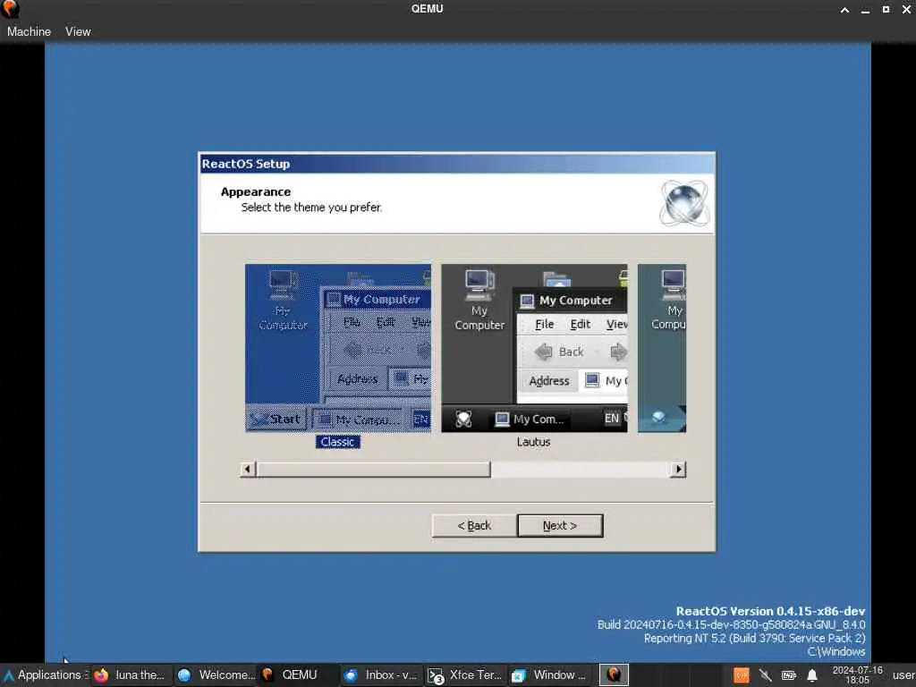The height and width of the screenshot is (687, 916).
Task: Choose the Lautus theme preview
Action: [x=535, y=348]
